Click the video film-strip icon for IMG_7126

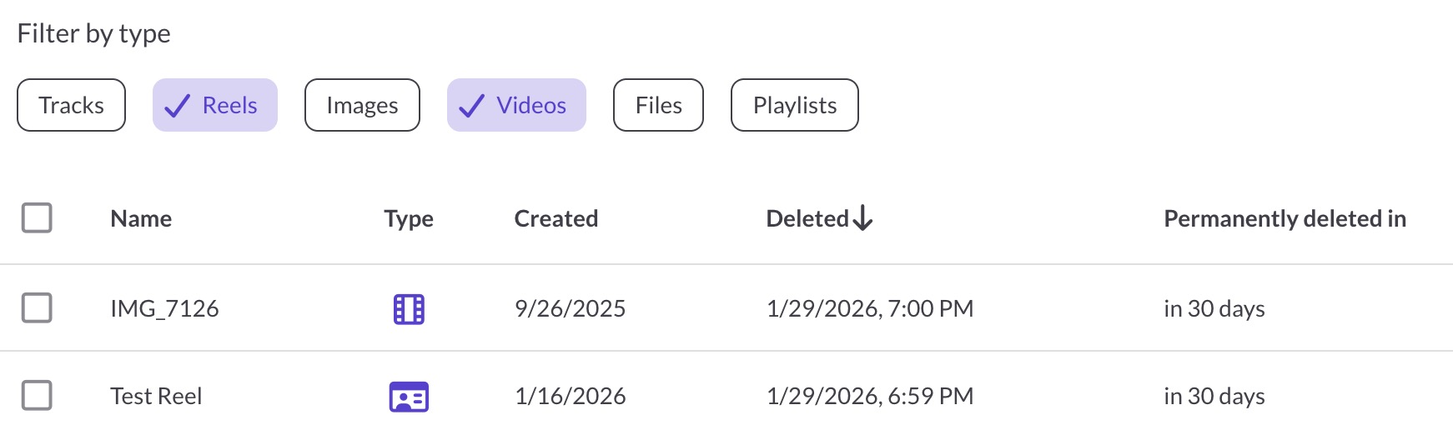tap(409, 309)
